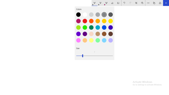Undo the last stroke
Image resolution: width=169 pixels, height=95 pixels.
[124, 3]
